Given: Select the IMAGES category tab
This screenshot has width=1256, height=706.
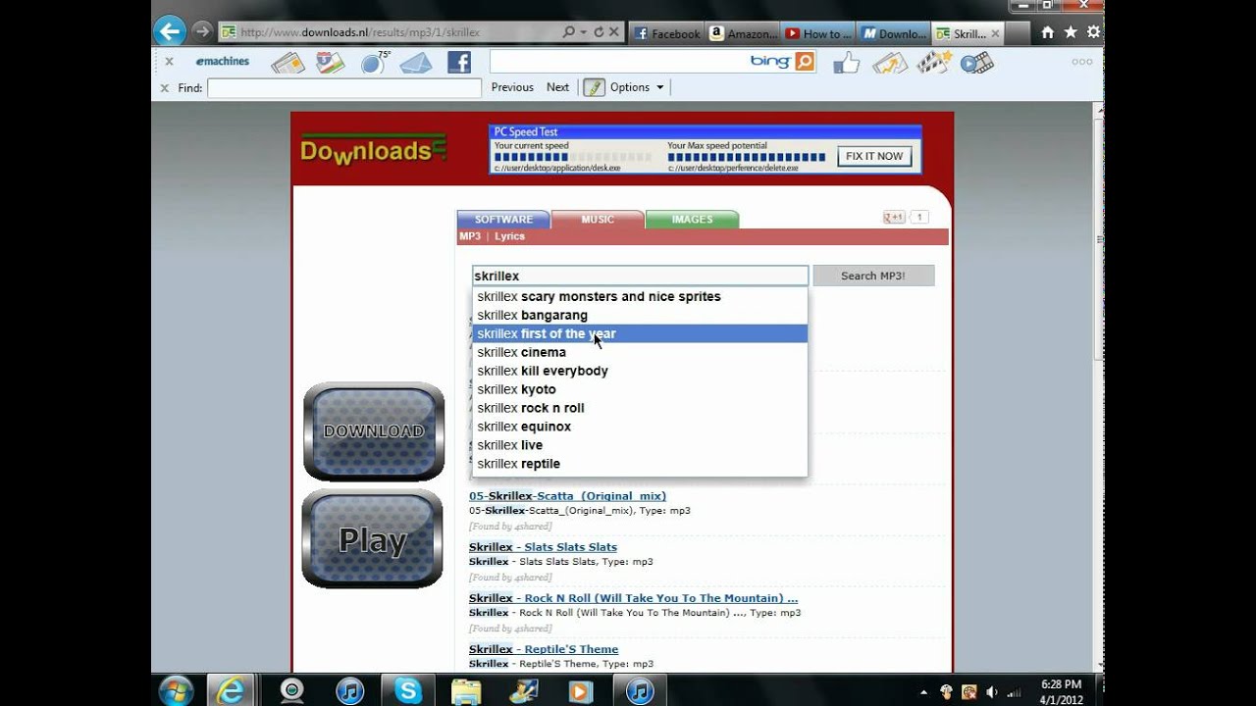Looking at the screenshot, I should [x=692, y=220].
